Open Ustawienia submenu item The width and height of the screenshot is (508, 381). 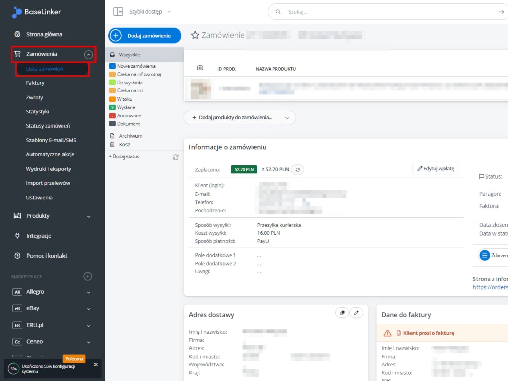pyautogui.click(x=39, y=197)
